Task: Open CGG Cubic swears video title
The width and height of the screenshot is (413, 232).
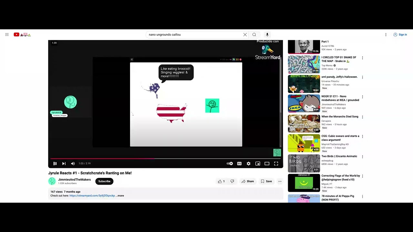Action: pos(340,138)
